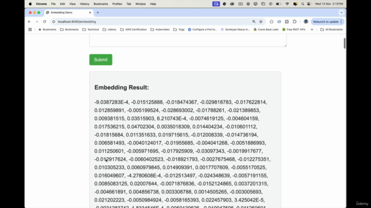Click the page vertical scrollbar thumb
Image resolution: width=371 pixels, height=208 pixels.
pos(344,43)
